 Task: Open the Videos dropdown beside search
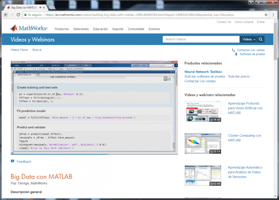point(248,39)
